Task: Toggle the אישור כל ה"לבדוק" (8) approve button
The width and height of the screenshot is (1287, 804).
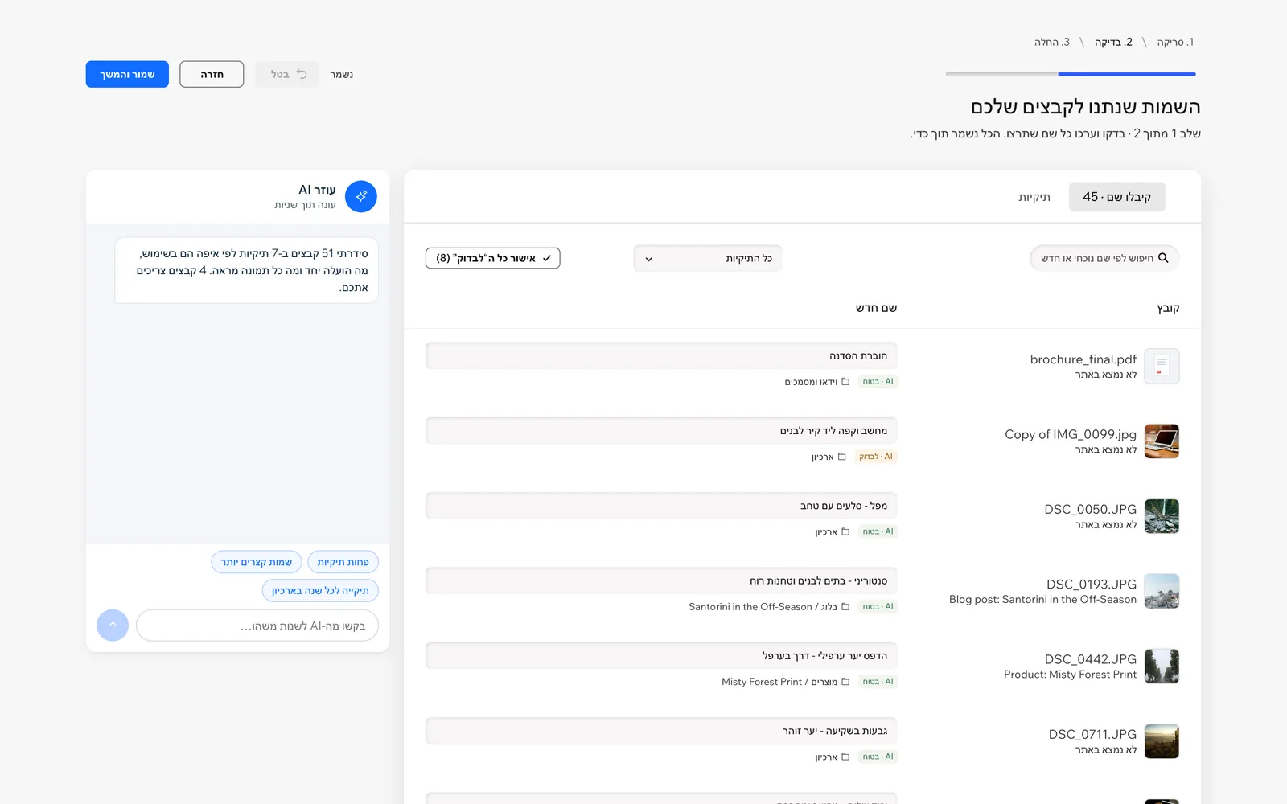Action: click(x=492, y=258)
